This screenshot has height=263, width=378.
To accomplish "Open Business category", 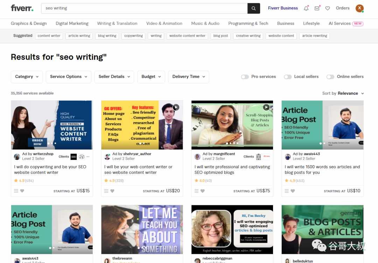I will coord(286,23).
